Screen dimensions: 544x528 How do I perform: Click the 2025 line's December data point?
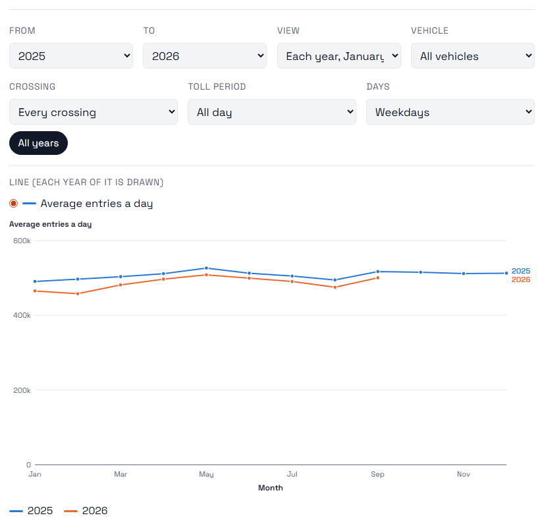[506, 273]
